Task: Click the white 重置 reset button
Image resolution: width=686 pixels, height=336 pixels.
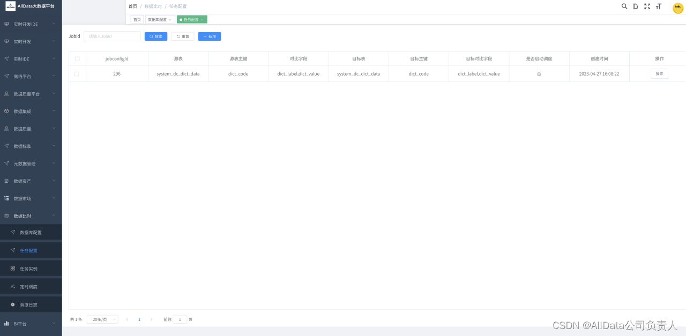Action: click(183, 36)
